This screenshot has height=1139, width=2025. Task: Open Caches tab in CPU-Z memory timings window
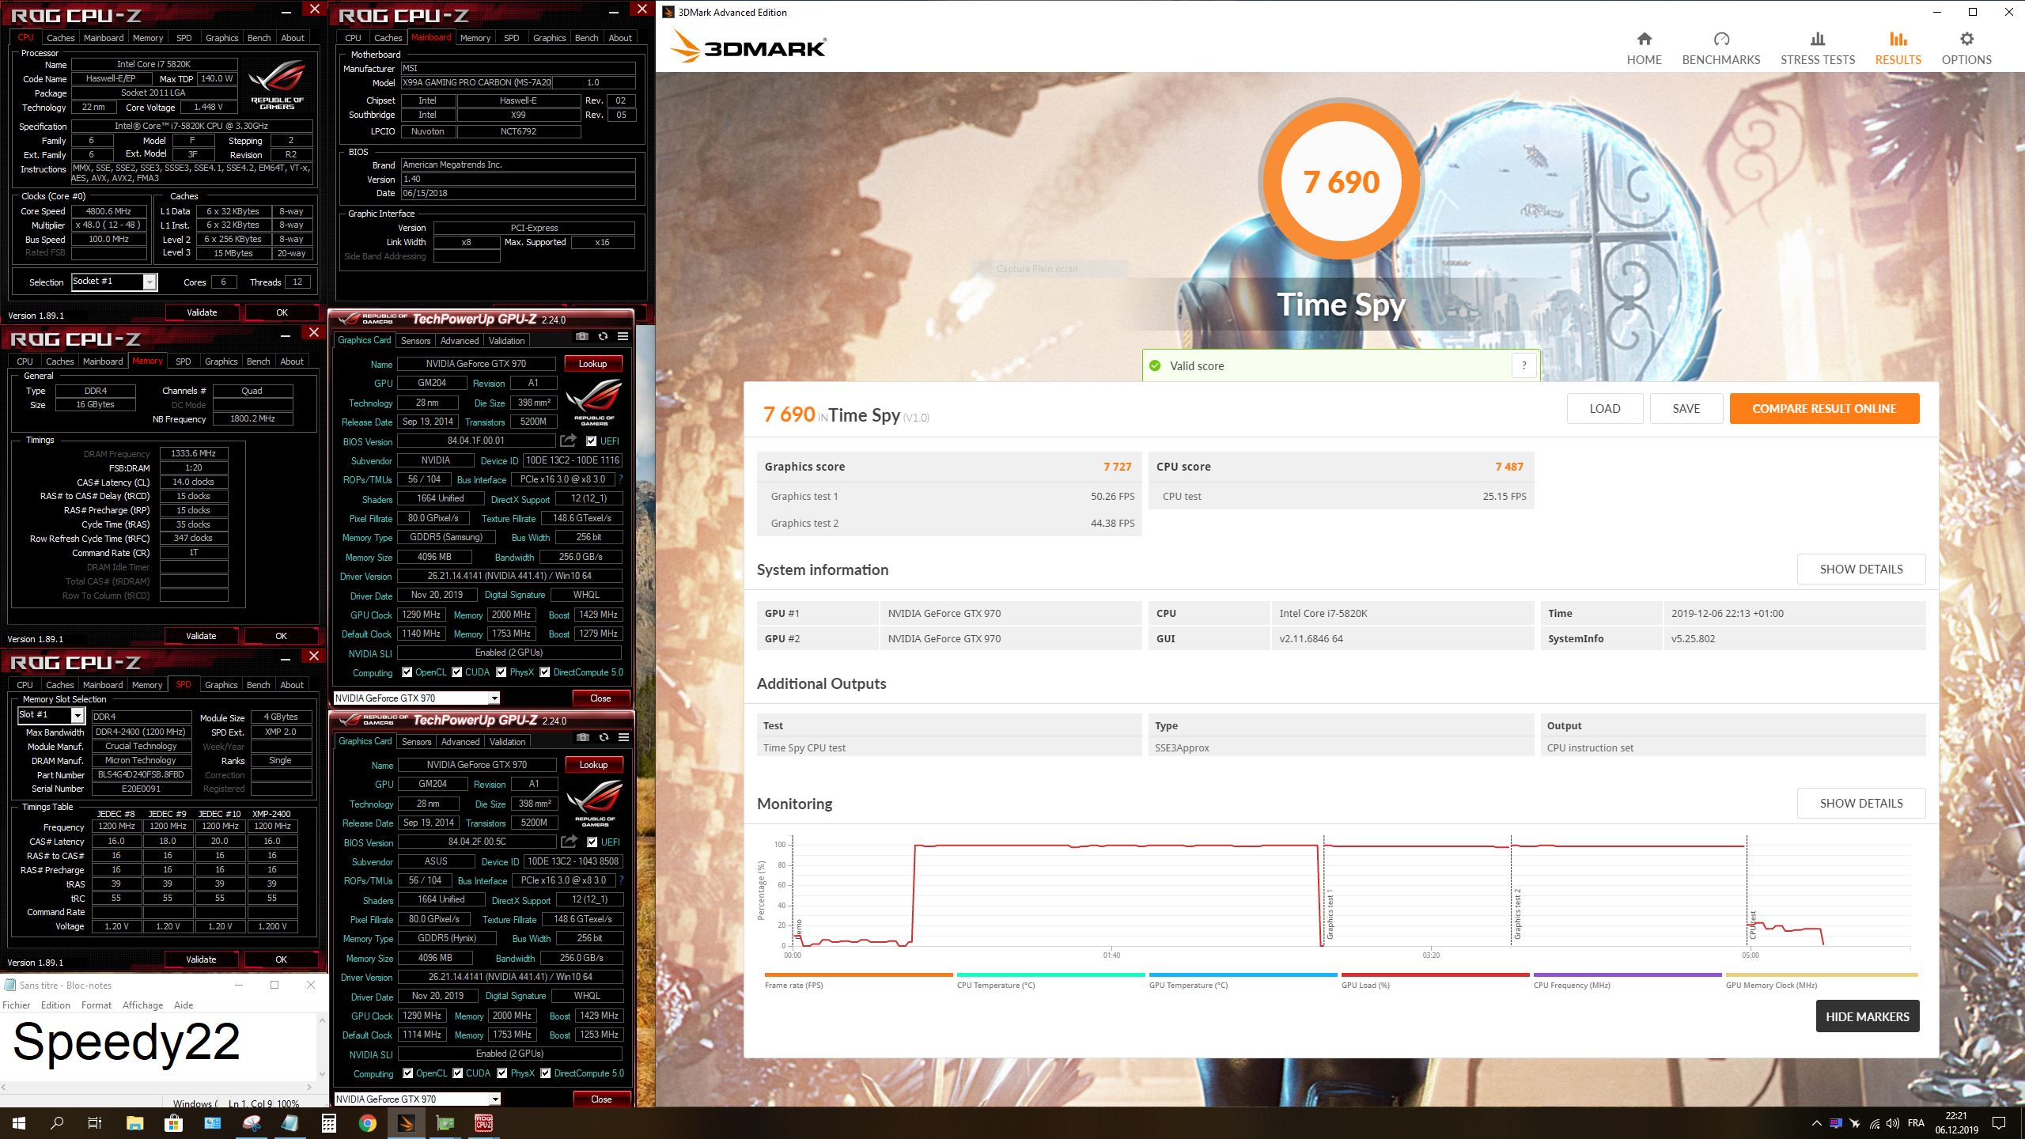click(x=59, y=361)
